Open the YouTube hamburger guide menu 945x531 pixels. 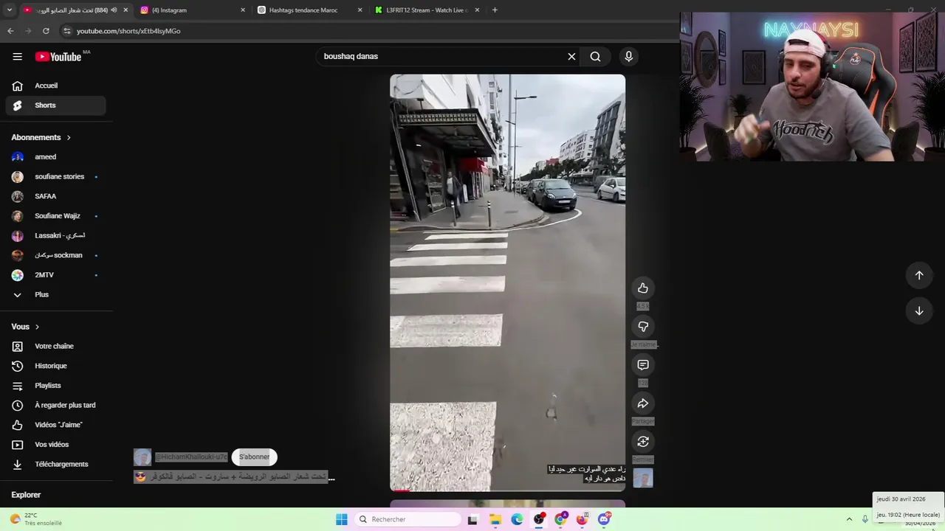[x=17, y=57]
